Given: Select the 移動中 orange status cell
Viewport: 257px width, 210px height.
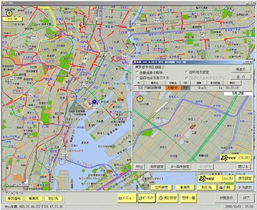Looking at the screenshot, I should tap(173, 88).
